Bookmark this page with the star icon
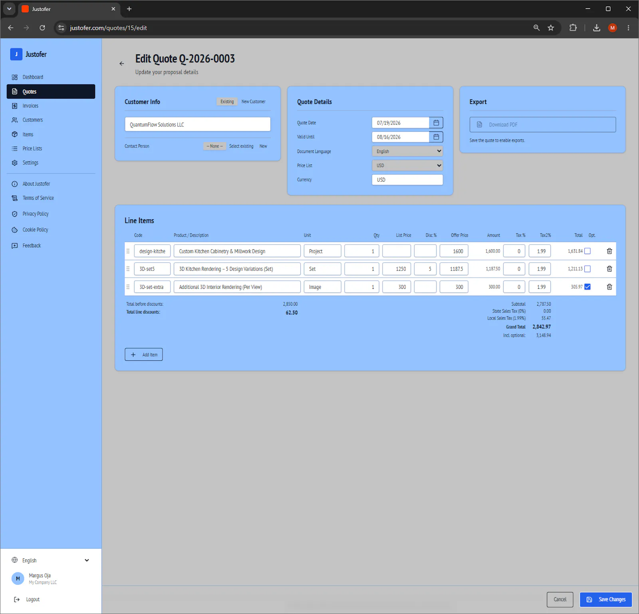The image size is (639, 614). pos(551,28)
